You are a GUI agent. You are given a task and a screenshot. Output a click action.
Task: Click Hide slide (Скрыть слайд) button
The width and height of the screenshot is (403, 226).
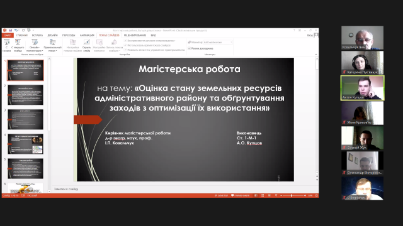click(87, 46)
